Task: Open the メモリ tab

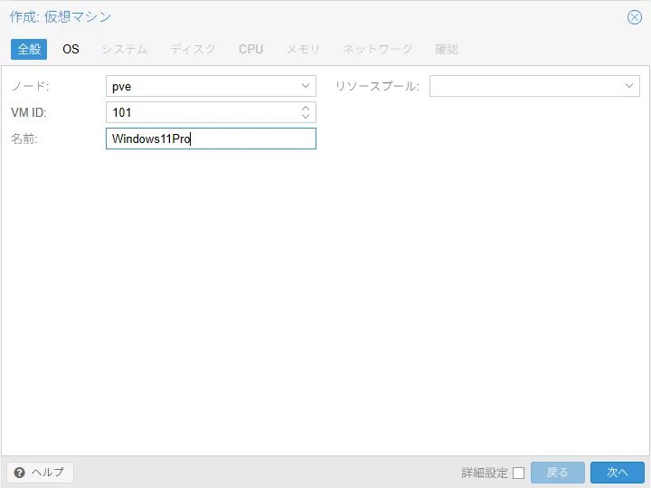Action: [303, 49]
